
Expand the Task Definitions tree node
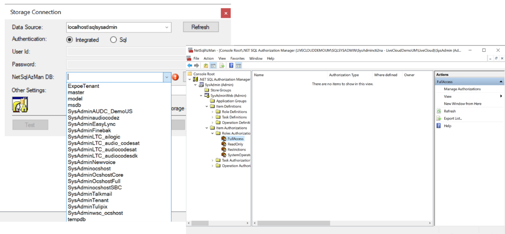coord(212,117)
